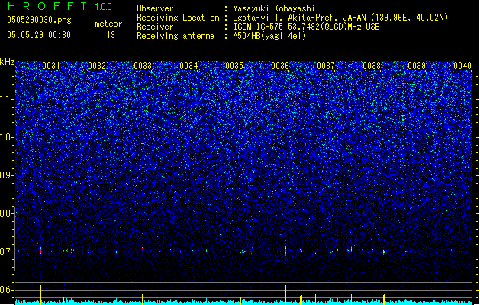This screenshot has height=305, width=480.
Task: Click the meteor label
Action: coord(108,24)
